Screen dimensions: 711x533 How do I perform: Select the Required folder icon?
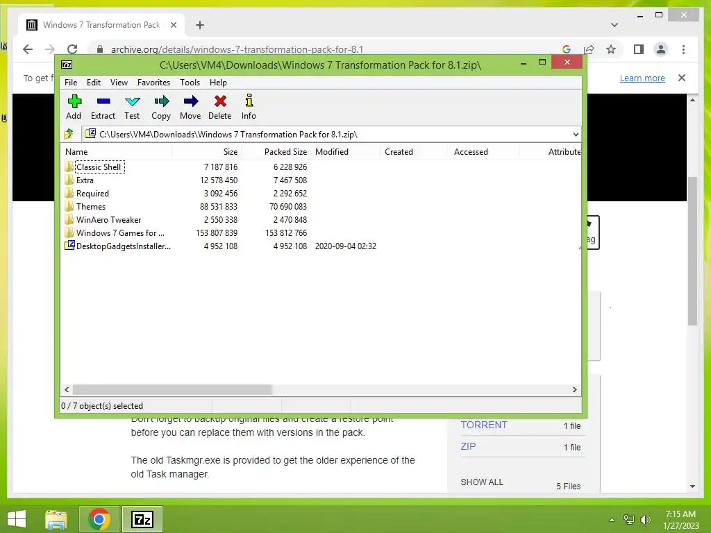(x=69, y=193)
